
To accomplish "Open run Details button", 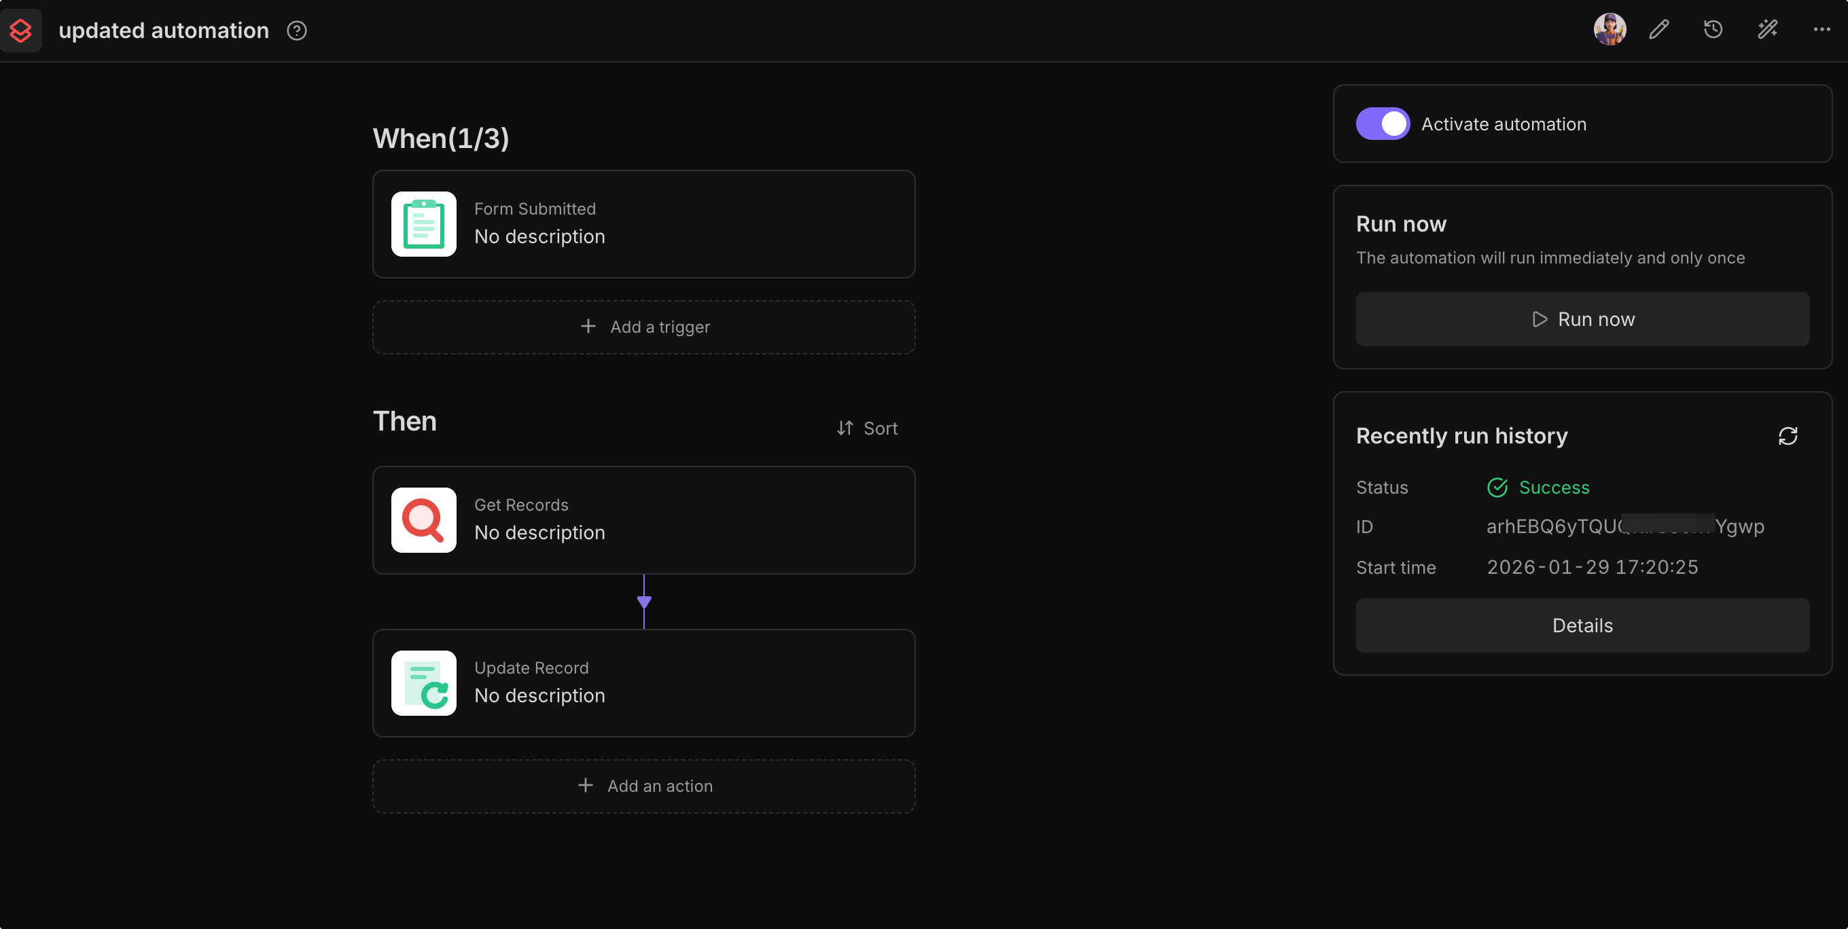I will tap(1582, 625).
